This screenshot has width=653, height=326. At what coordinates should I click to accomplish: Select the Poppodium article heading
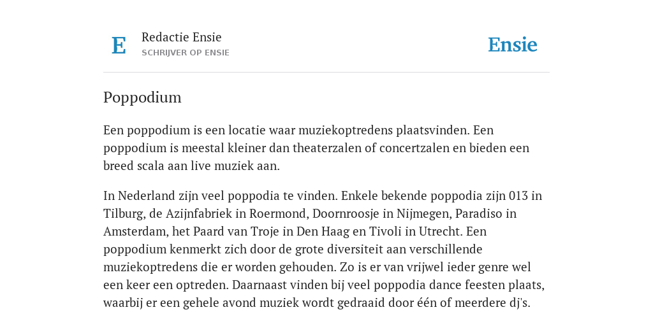point(142,97)
